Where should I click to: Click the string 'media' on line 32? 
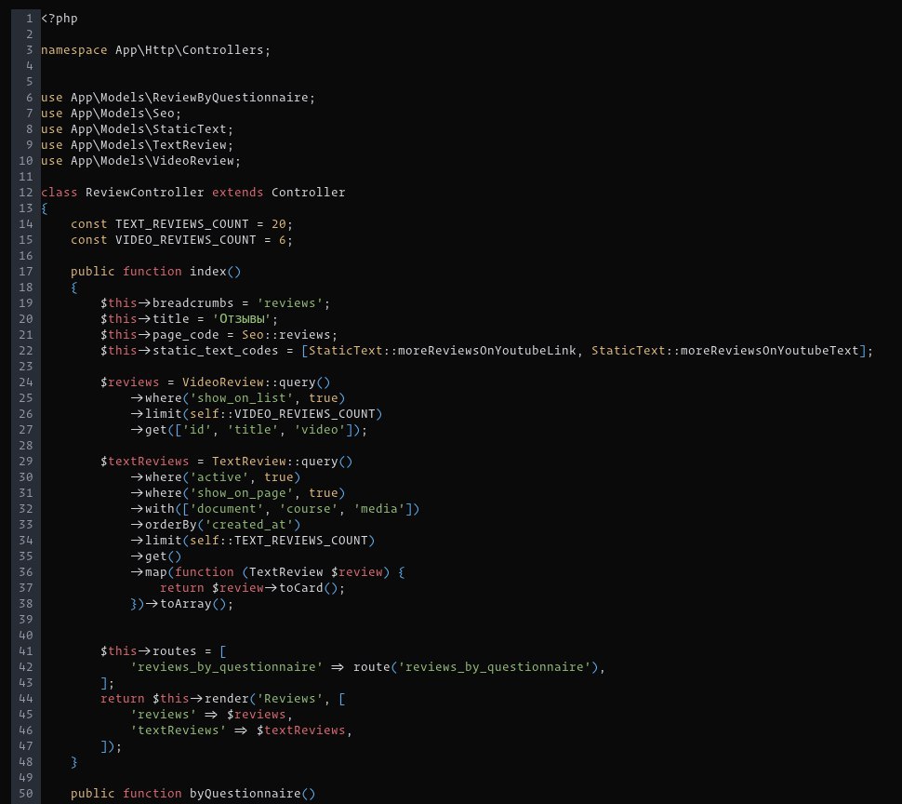tap(379, 509)
